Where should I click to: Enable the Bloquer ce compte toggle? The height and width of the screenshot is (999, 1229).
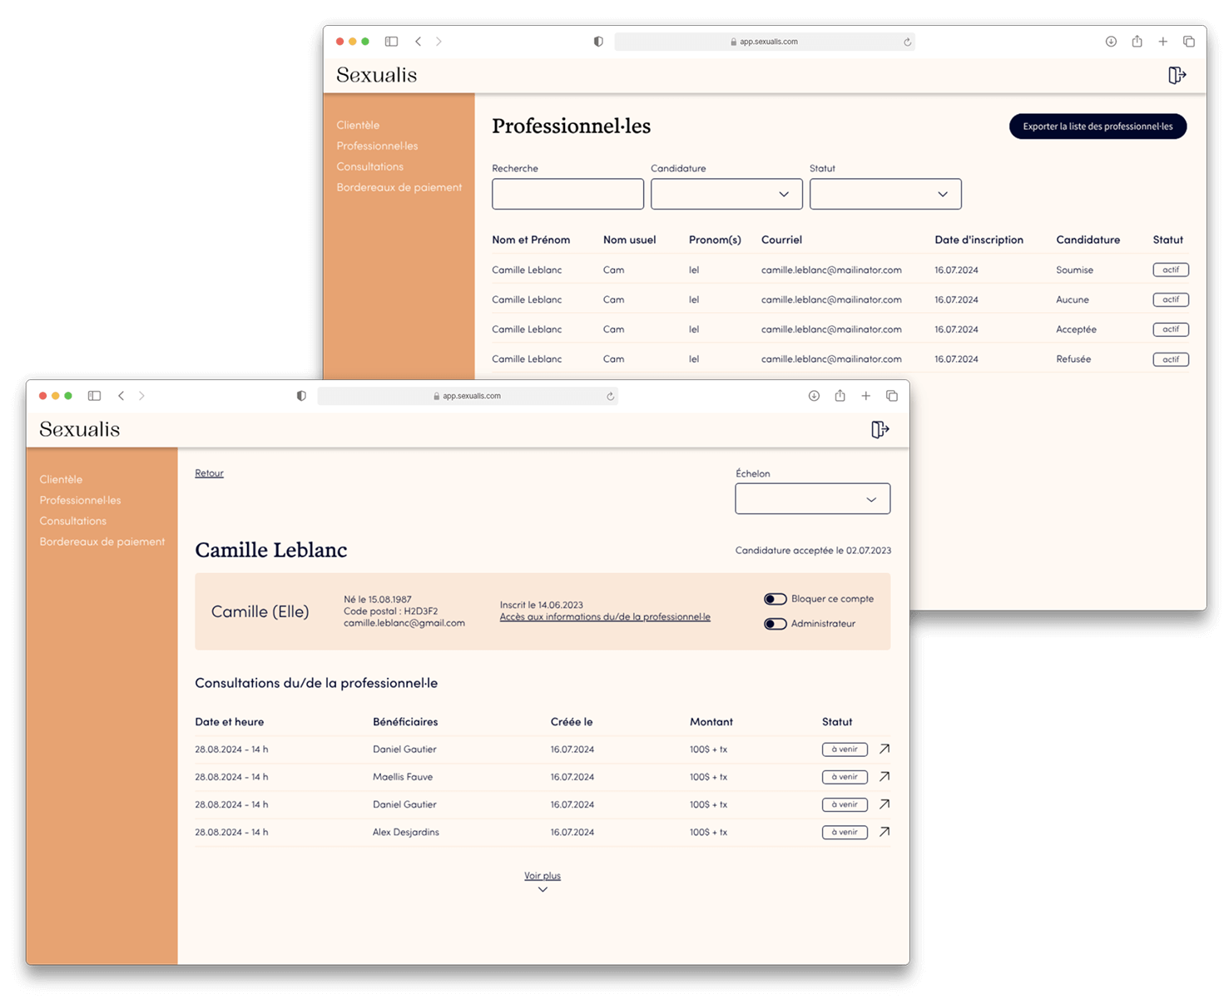click(x=775, y=599)
